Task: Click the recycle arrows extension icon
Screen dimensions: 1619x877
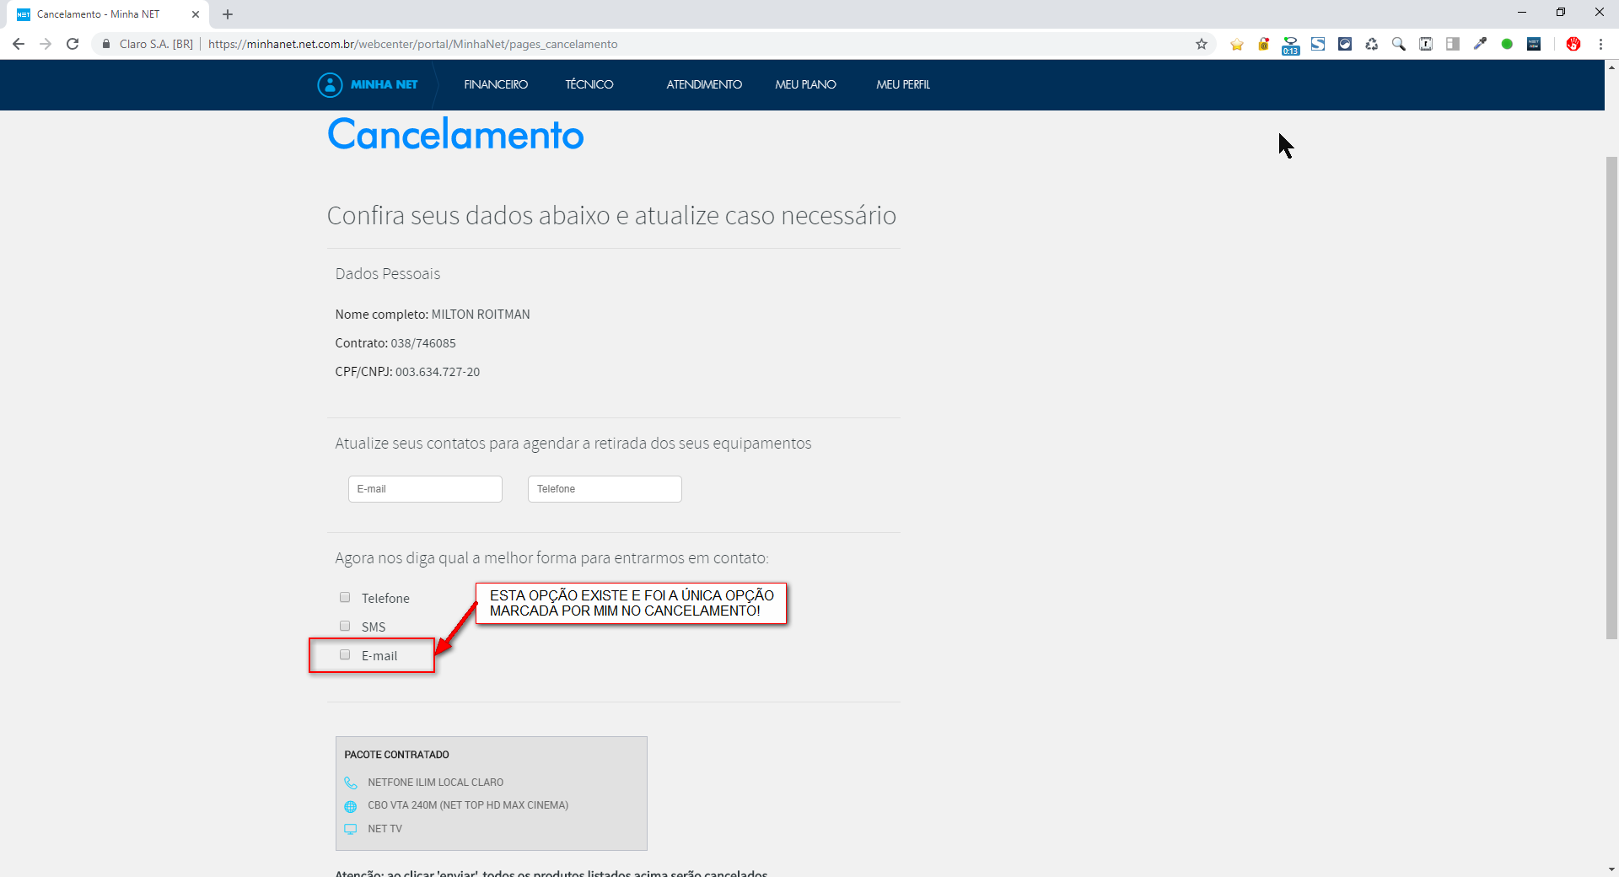Action: 1372,44
